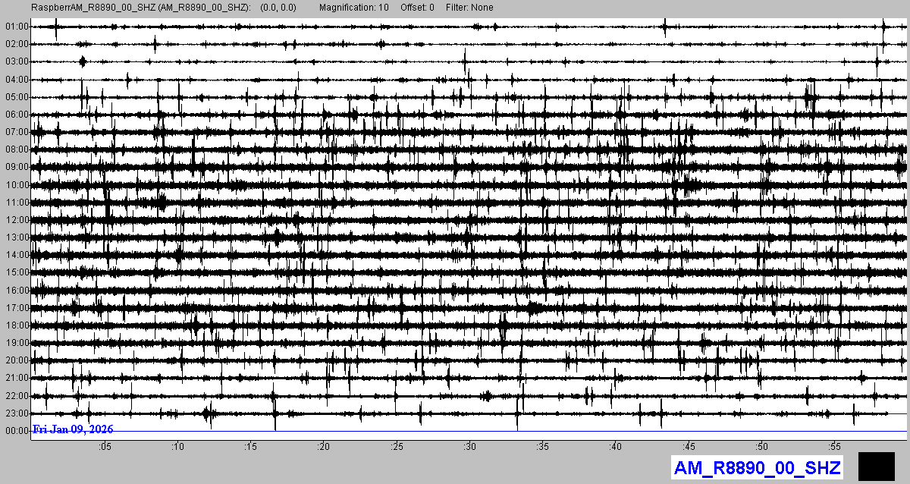This screenshot has height=484, width=910.
Task: Select the 06:00 hour trace label
Action: coord(16,115)
